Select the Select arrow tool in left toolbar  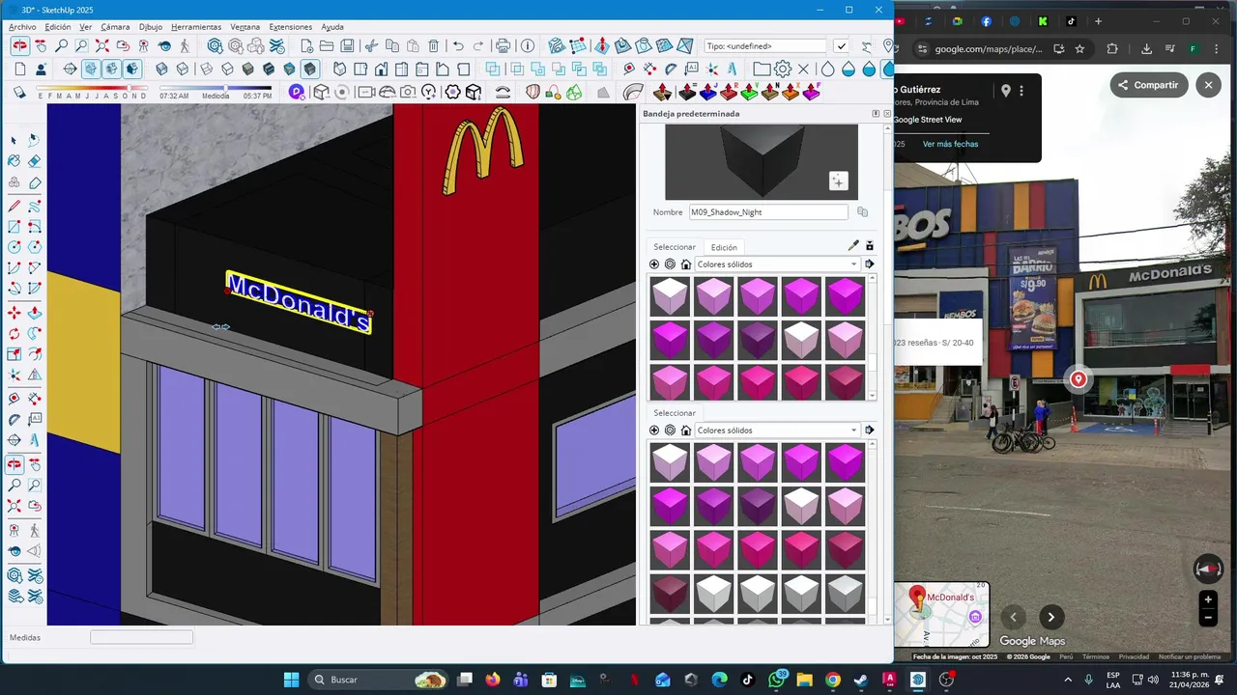point(14,141)
